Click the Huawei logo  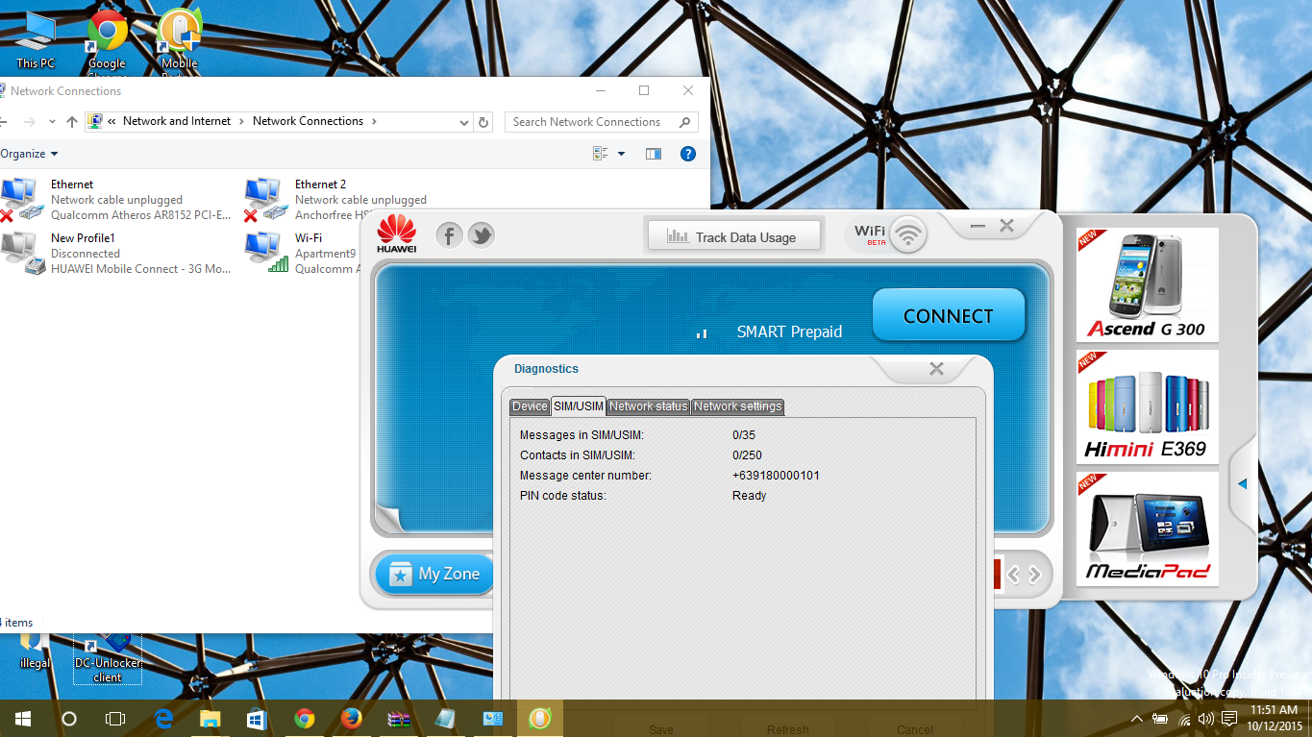397,235
